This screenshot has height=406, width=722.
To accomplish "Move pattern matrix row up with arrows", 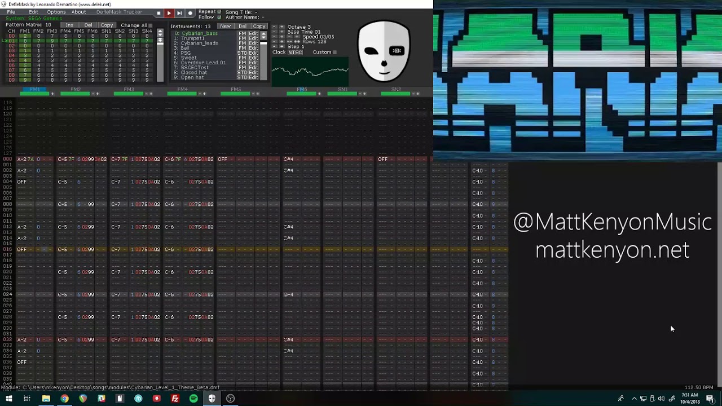I will pos(160,31).
